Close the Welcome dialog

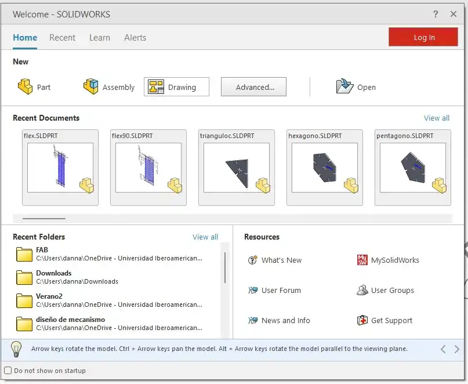click(x=454, y=14)
